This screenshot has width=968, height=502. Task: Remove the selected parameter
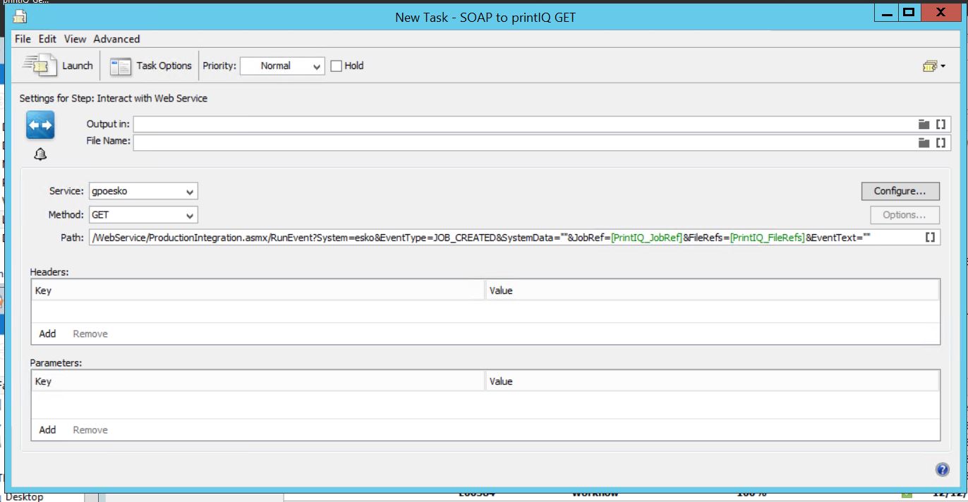point(90,429)
